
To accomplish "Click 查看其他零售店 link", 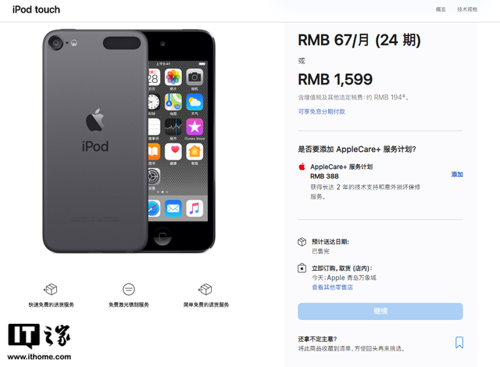I will pos(332,287).
